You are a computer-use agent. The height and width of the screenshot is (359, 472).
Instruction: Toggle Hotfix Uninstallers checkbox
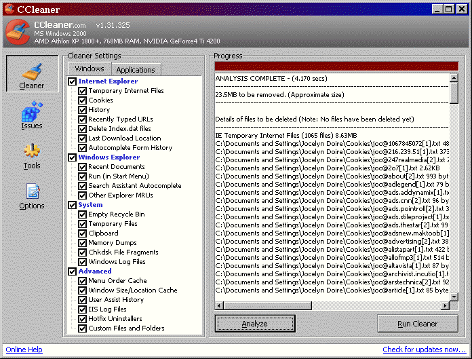82,319
